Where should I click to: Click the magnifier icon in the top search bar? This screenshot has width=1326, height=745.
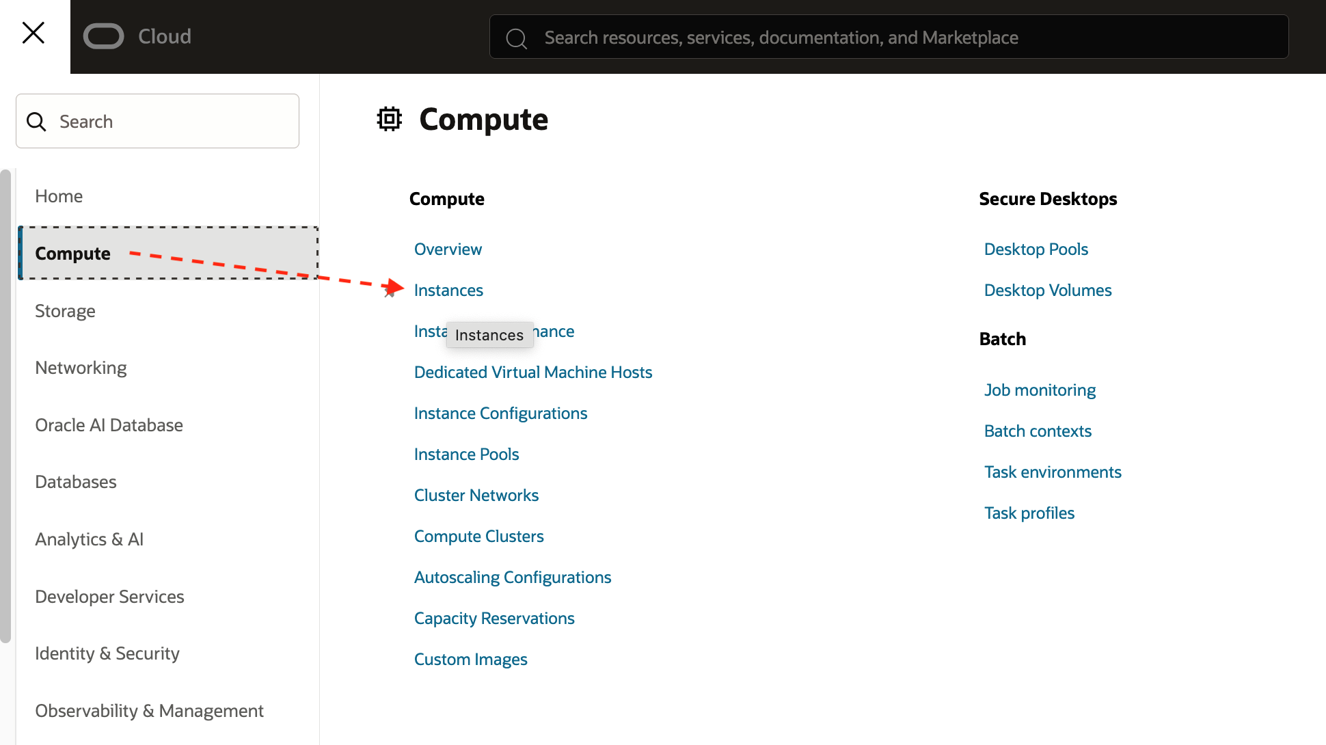click(x=516, y=38)
